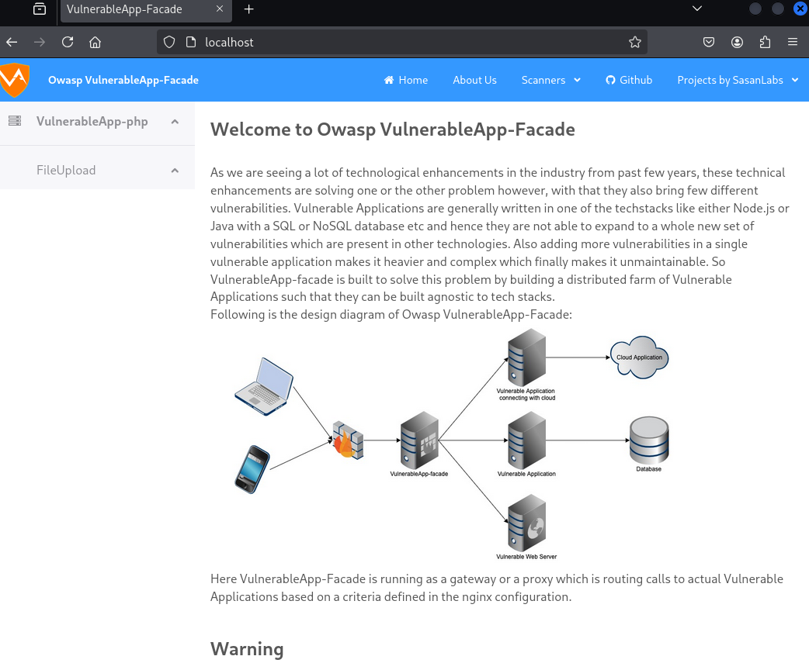Screen dimensions: 809x670
Task: Expand Projects by SasanLabs dropdown
Action: [738, 80]
